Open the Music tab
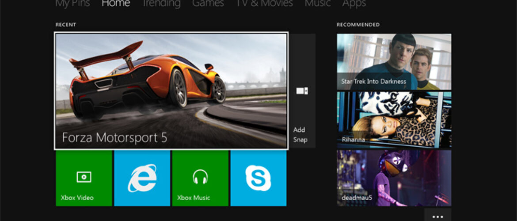 tap(318, 3)
